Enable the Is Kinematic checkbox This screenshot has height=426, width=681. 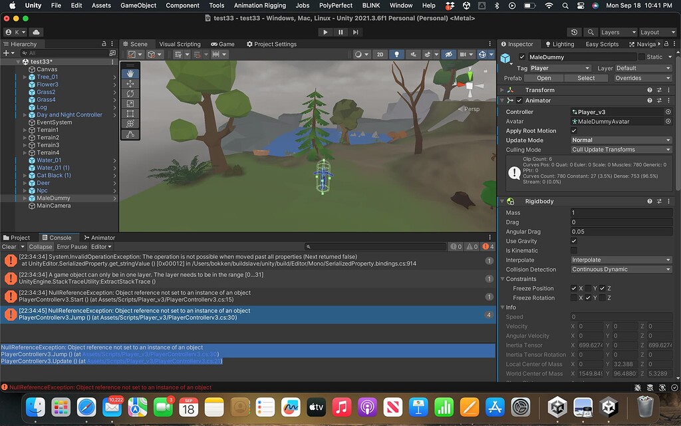[x=575, y=250]
